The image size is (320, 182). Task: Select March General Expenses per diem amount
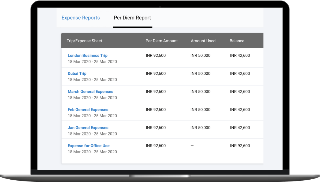click(x=156, y=92)
